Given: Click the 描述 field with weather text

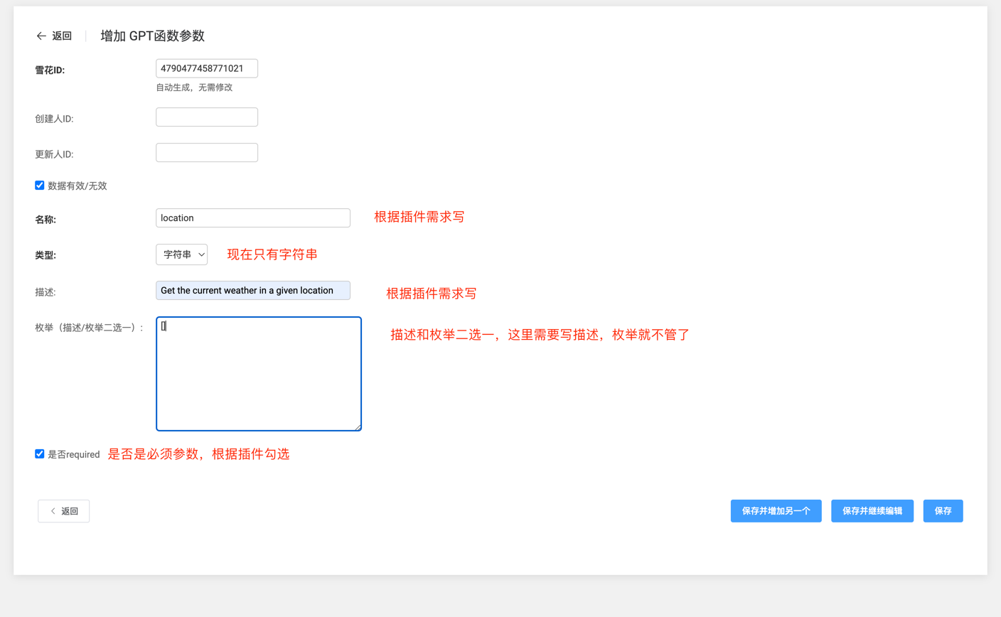Looking at the screenshot, I should [x=253, y=290].
